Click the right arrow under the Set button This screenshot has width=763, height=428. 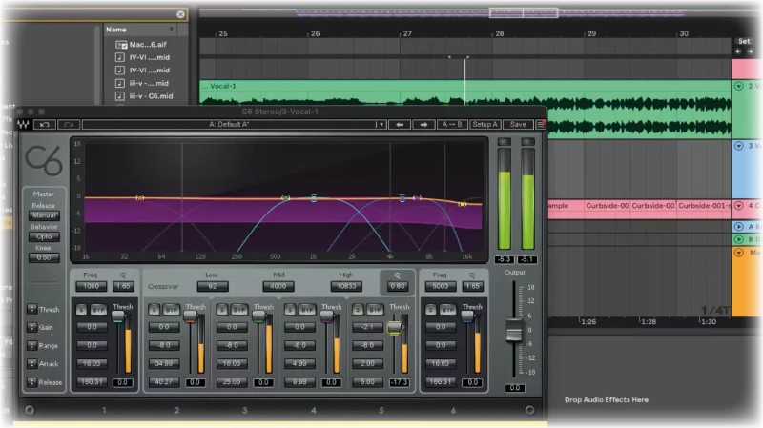750,51
